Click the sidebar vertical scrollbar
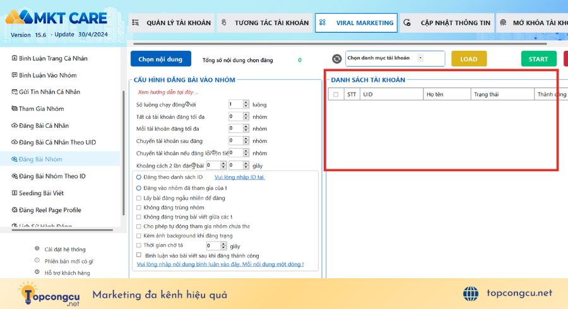Viewport: 568px width, 309px height. 124,153
